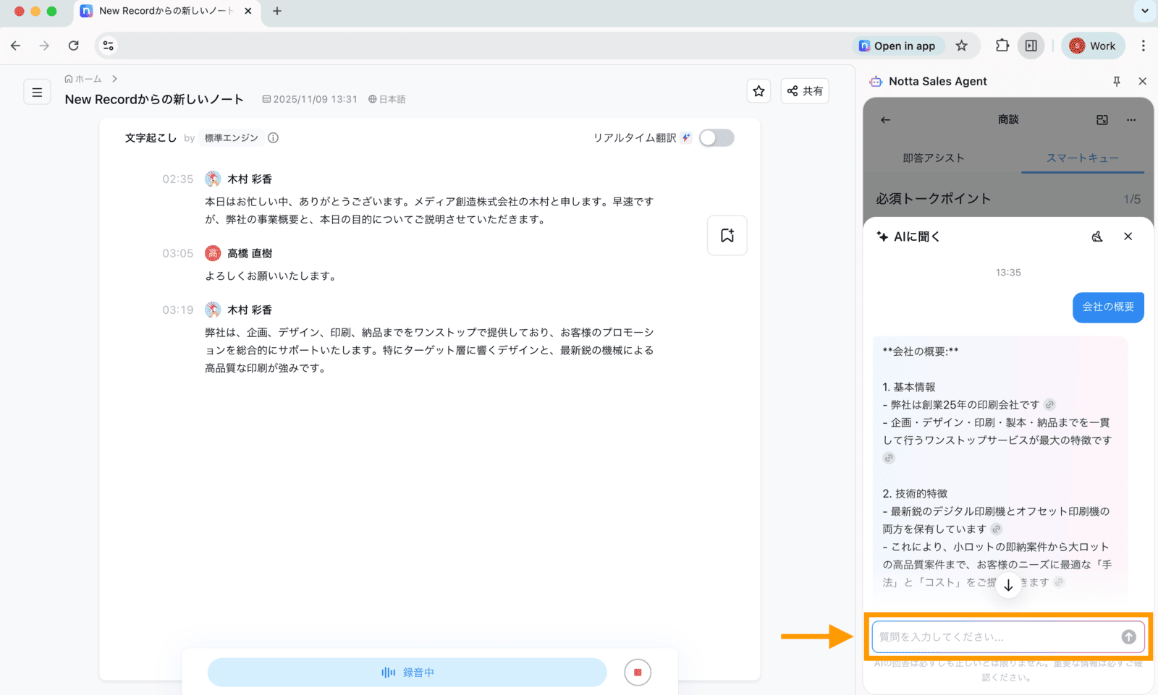The width and height of the screenshot is (1158, 695).
Task: Click 木村 彩香 avatar at 02:35
Action: tap(213, 179)
